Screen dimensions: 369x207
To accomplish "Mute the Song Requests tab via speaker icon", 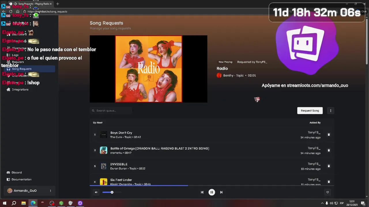I will pos(15,4).
